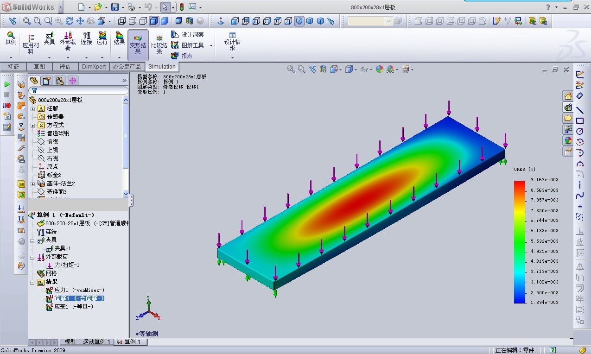Open the PropertyManager tab icon

point(46,81)
